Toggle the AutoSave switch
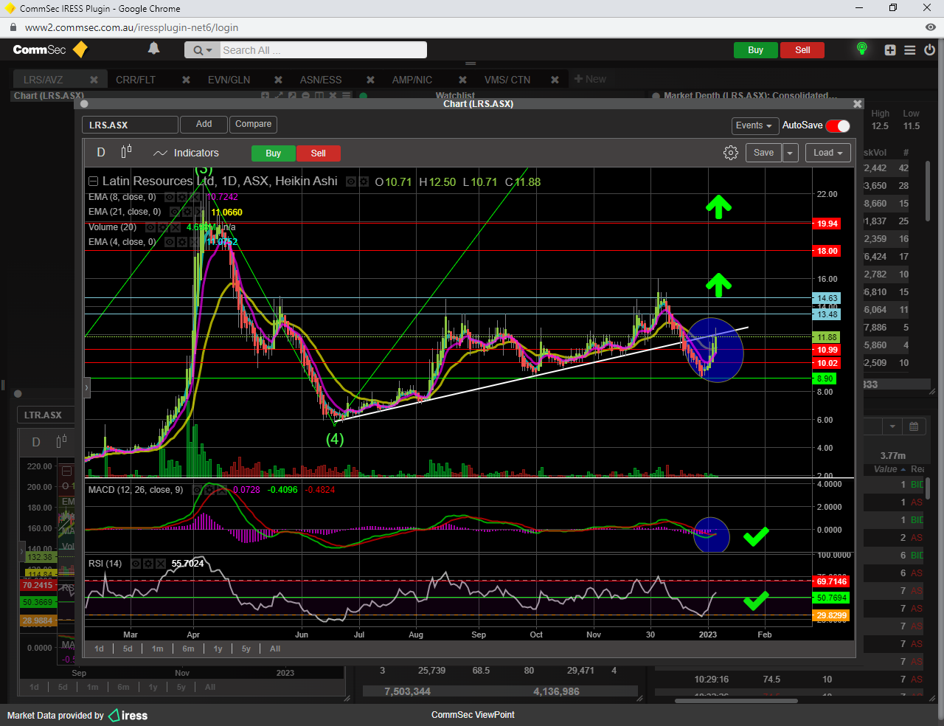Viewport: 944px width, 726px height. click(x=838, y=126)
